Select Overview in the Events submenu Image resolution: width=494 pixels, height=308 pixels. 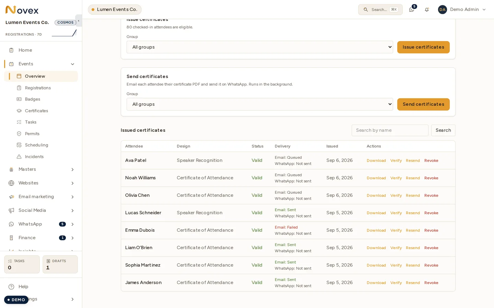41,76
